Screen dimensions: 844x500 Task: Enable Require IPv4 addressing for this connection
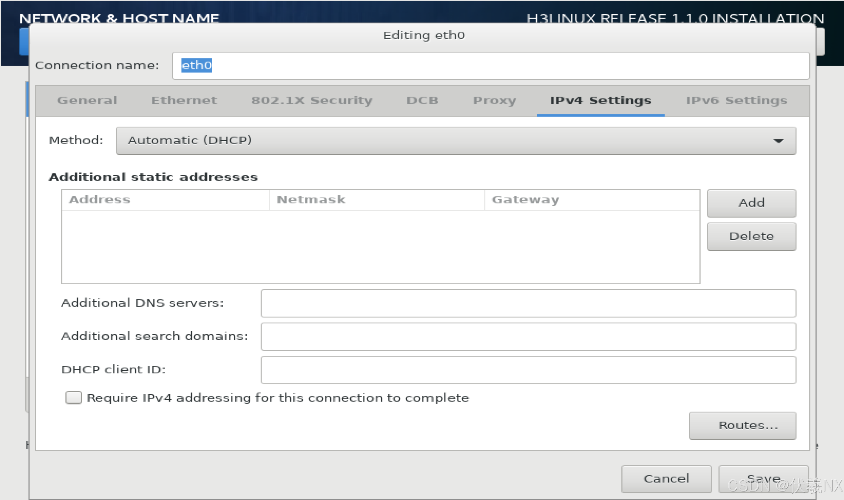(73, 398)
